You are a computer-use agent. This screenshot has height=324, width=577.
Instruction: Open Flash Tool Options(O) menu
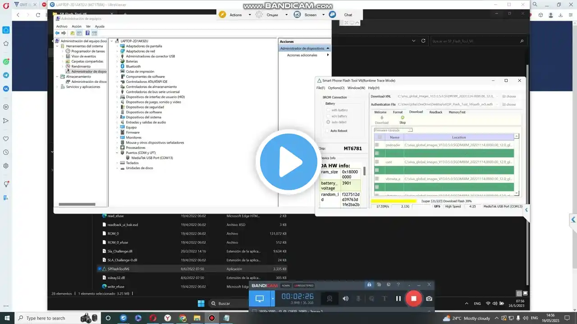click(x=336, y=88)
